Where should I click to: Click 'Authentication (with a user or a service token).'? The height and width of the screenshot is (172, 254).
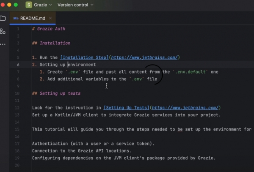tap(93, 144)
